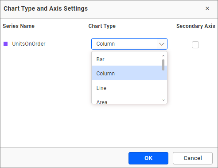Open the Chart Type combo box showing Column
Viewport: 218px width, 168px height.
[129, 44]
